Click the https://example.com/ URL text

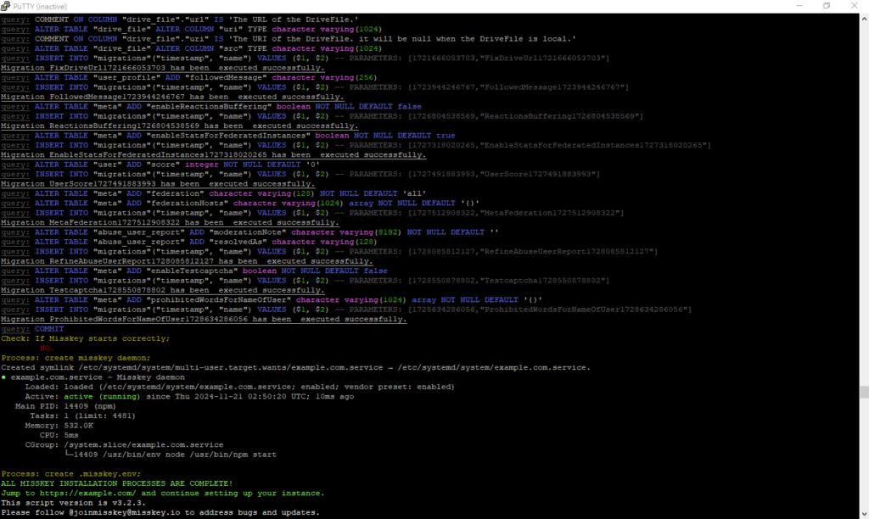87,494
